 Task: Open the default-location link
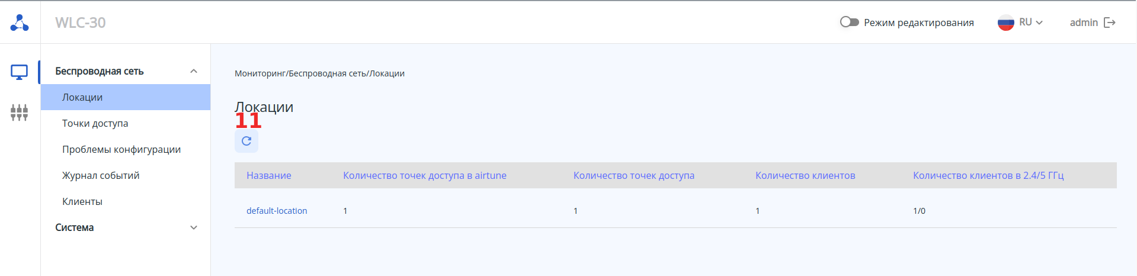click(277, 211)
